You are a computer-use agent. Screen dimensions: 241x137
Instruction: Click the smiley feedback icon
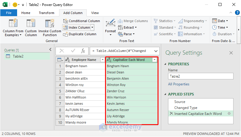click(x=15, y=5)
